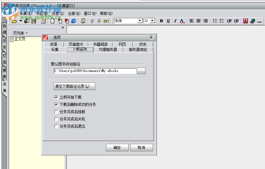Select the 下载监视 tab
The image size is (265, 169).
(x=80, y=49)
